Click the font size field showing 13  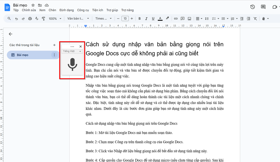pyautogui.click(x=125, y=19)
